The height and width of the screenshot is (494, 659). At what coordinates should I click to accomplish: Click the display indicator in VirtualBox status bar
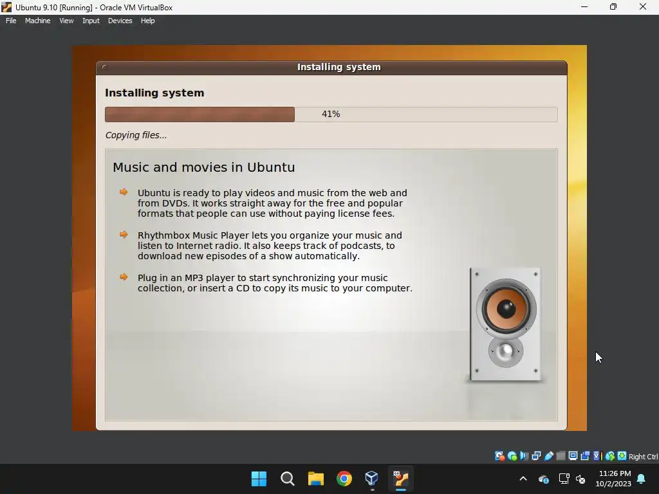(x=573, y=456)
